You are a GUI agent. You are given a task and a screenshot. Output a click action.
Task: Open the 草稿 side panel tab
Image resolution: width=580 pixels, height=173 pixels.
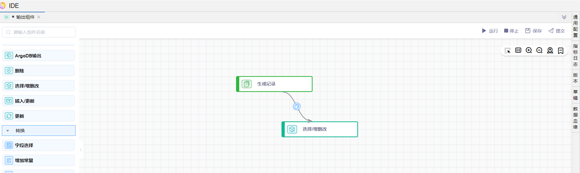tap(575, 95)
